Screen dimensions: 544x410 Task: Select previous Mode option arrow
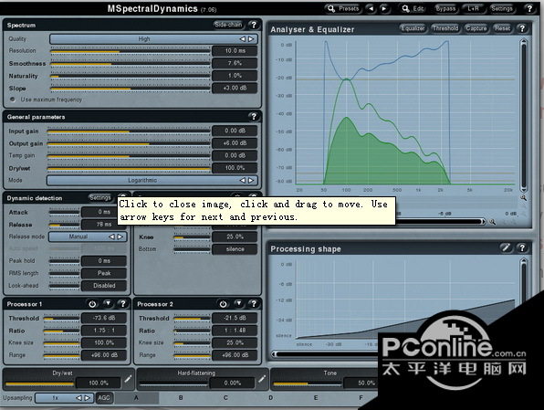[x=243, y=180]
